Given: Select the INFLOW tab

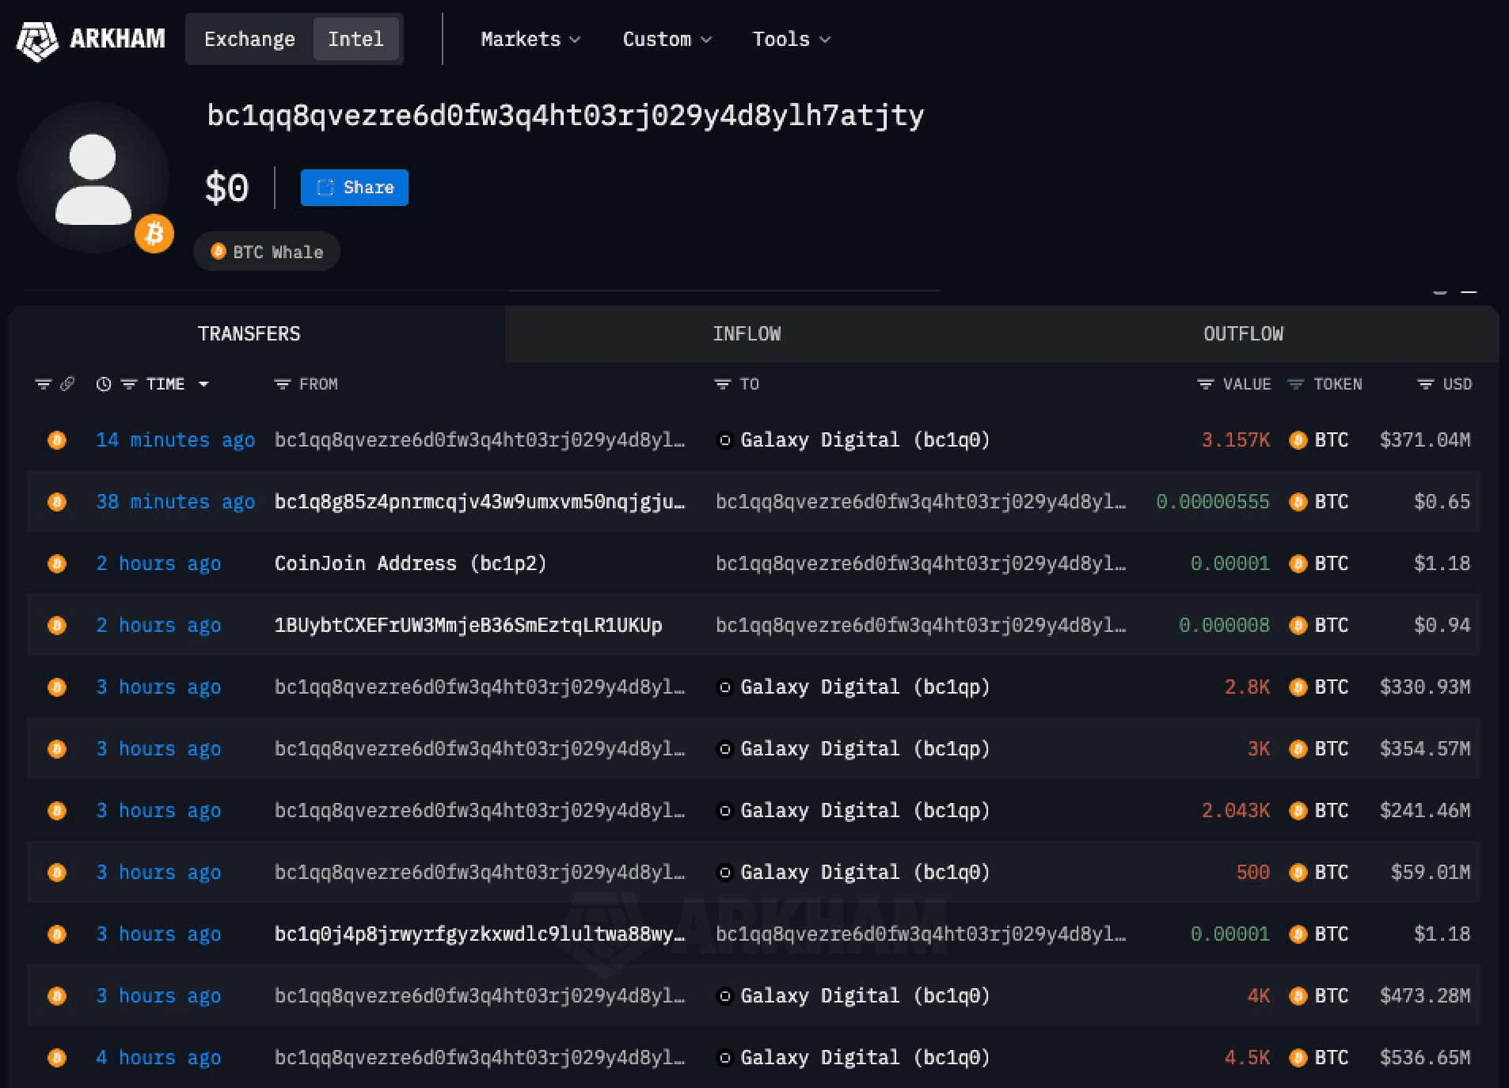Looking at the screenshot, I should pyautogui.click(x=747, y=334).
